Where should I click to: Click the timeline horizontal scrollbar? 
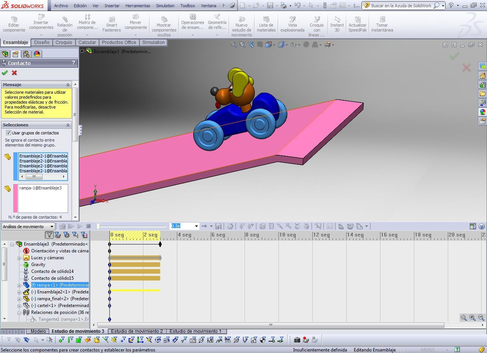pyautogui.click(x=271, y=325)
